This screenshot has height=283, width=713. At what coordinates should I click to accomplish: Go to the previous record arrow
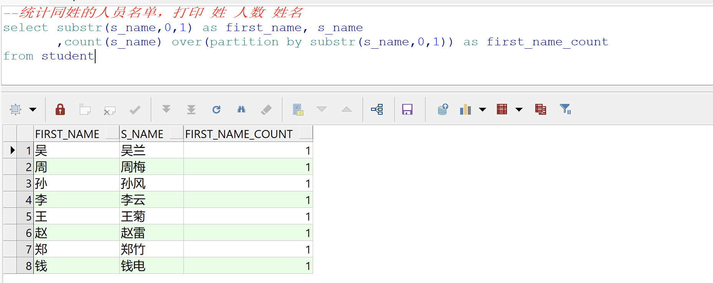pyautogui.click(x=347, y=109)
